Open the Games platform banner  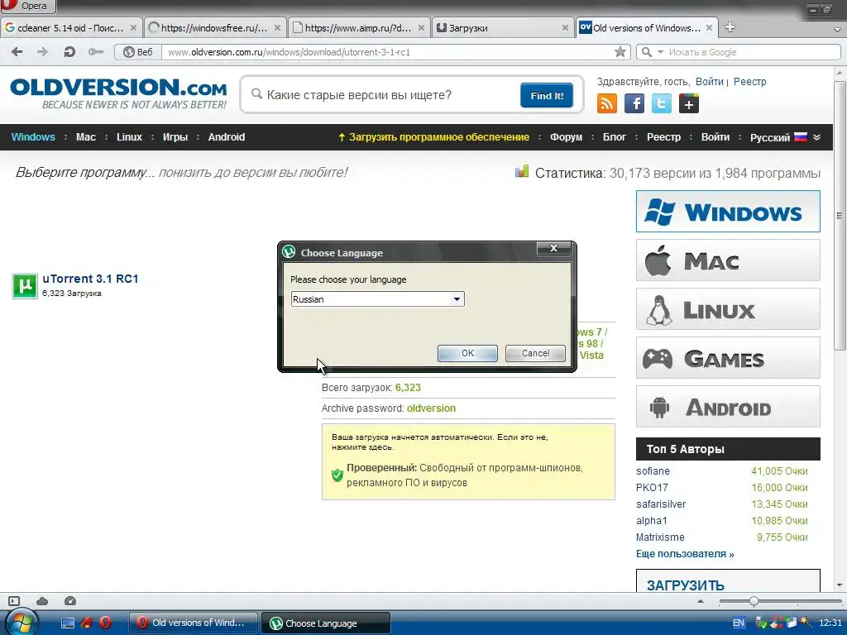pyautogui.click(x=728, y=357)
